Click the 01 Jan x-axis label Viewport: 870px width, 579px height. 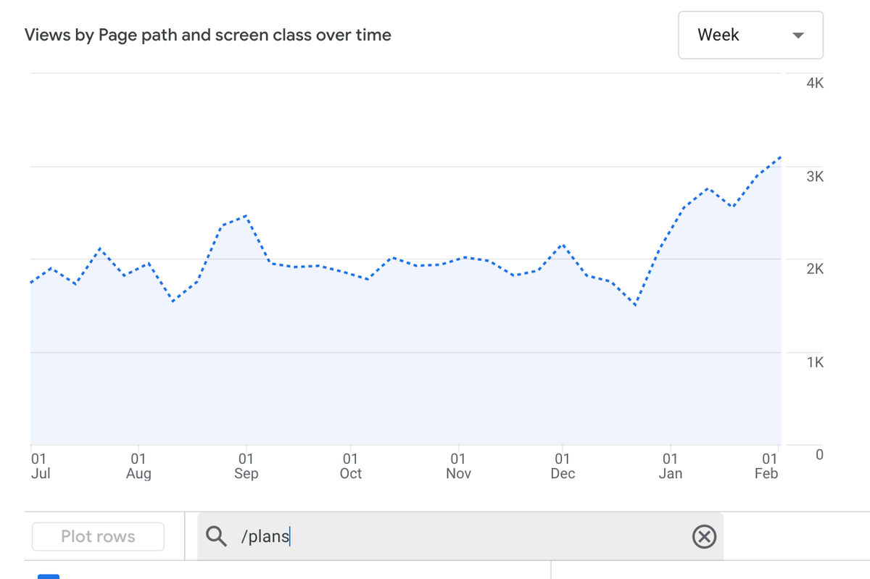pos(671,466)
